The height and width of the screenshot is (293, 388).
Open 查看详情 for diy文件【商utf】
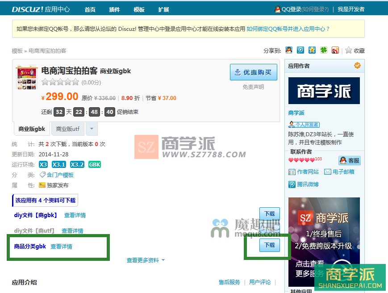coord(72,231)
